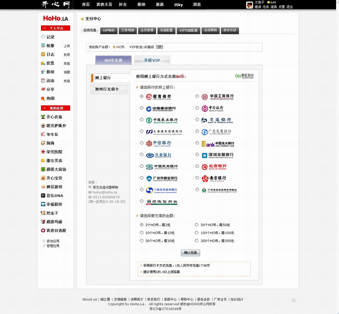Click the hoho@hoho.la email link
The image size is (339, 314).
(x=105, y=192)
